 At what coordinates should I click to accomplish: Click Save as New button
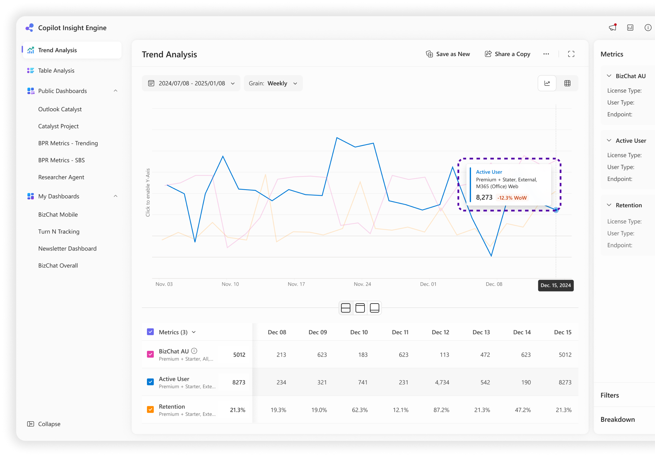click(x=448, y=54)
